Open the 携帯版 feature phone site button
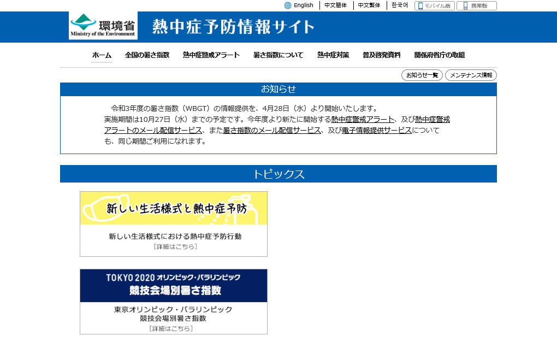557x347 pixels. 476,6
